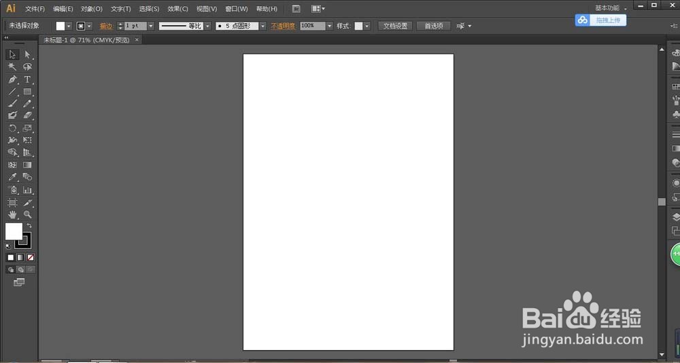
Task: Open variable width profile 等比 dropdown
Action: tap(207, 26)
